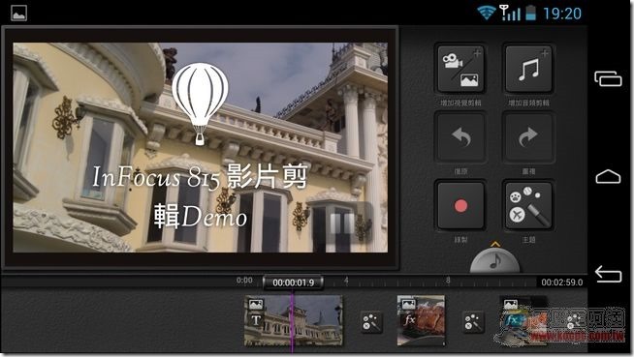The width and height of the screenshot is (634, 357).
Task: Tap the Android back button
Action: point(608,275)
